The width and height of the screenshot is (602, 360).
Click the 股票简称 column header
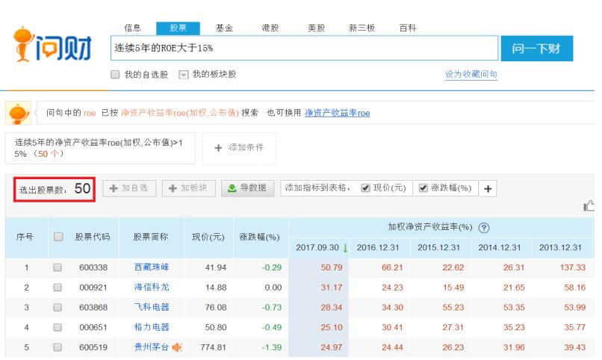(x=151, y=238)
